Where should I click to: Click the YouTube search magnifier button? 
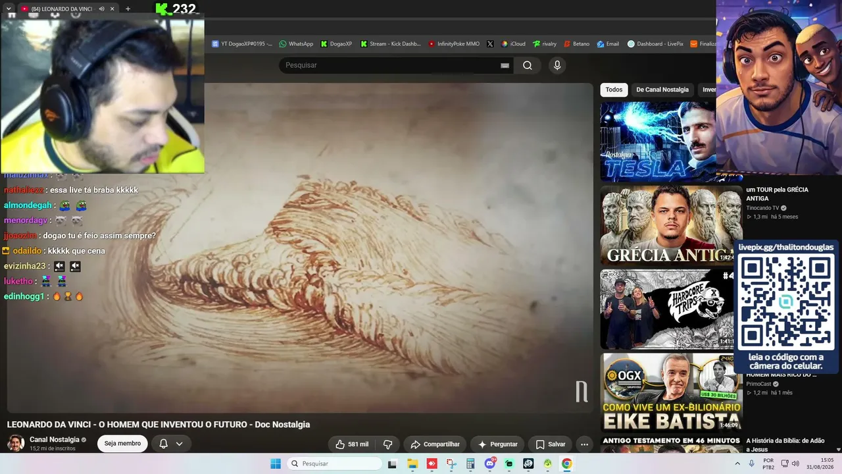[528, 65]
